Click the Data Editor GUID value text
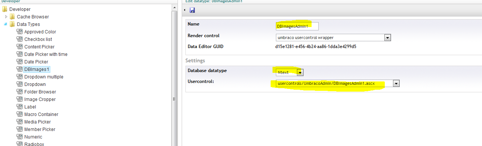The image size is (482, 146). (x=316, y=47)
